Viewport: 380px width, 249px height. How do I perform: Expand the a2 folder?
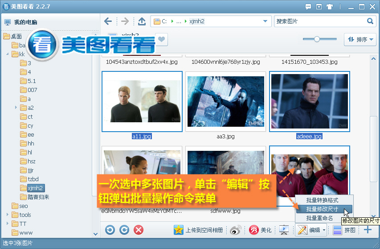(x=16, y=107)
